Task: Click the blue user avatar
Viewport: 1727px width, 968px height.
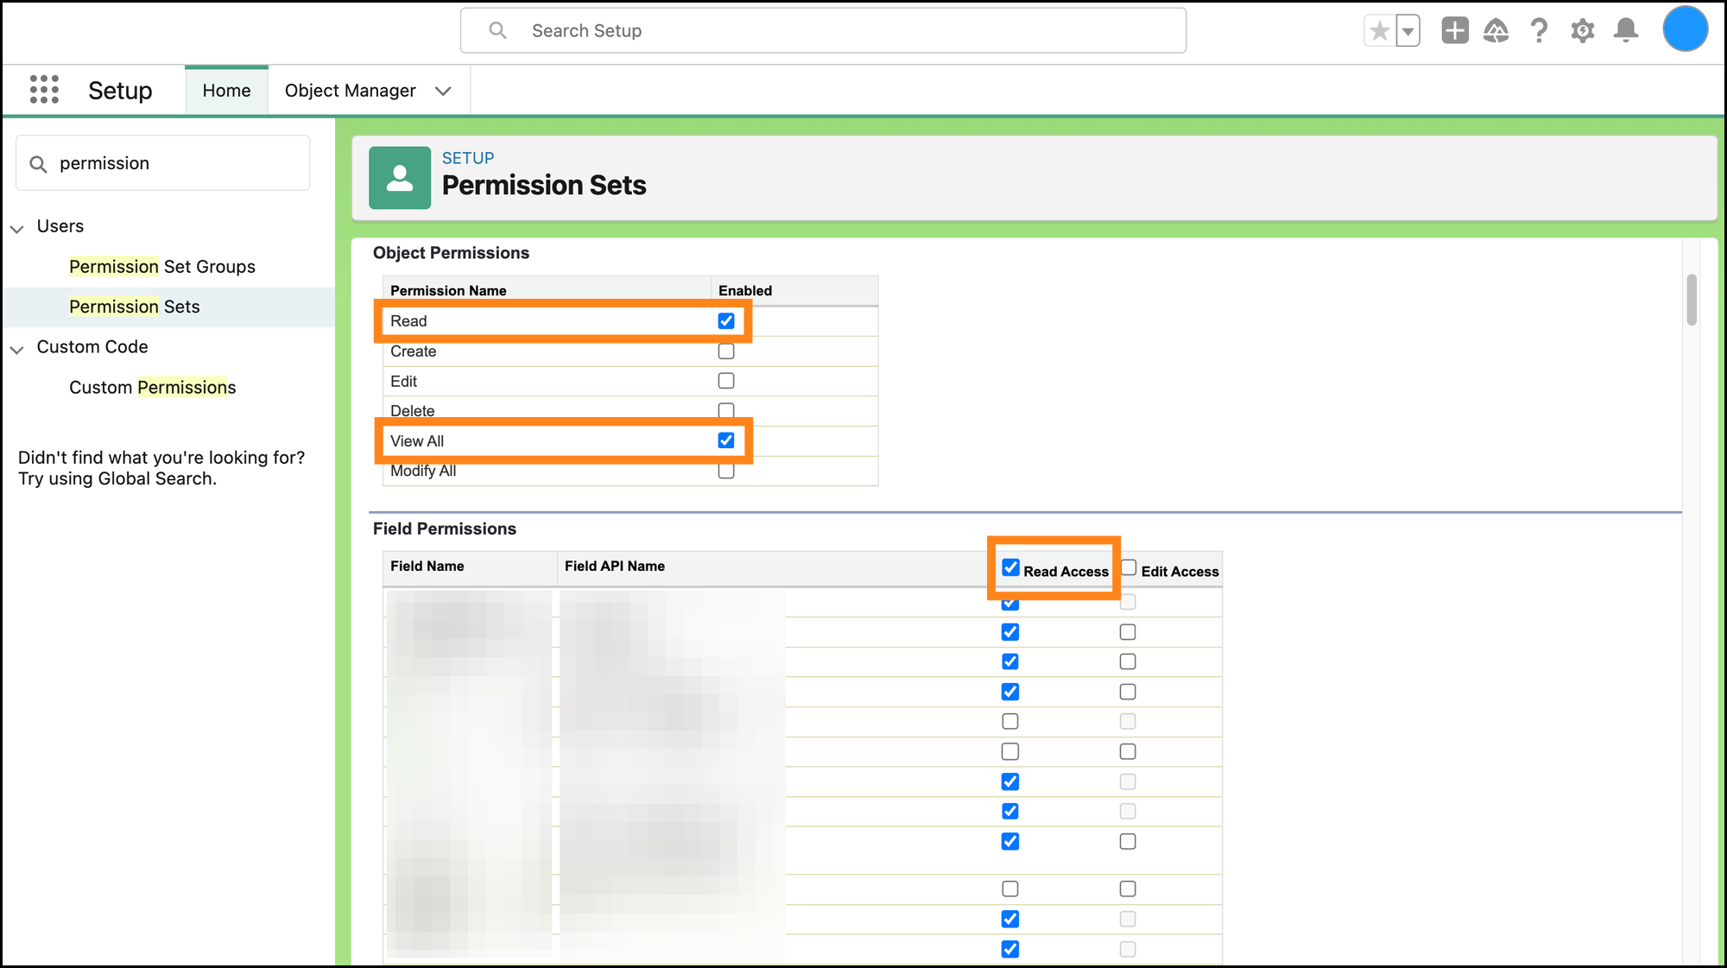Action: click(x=1685, y=29)
